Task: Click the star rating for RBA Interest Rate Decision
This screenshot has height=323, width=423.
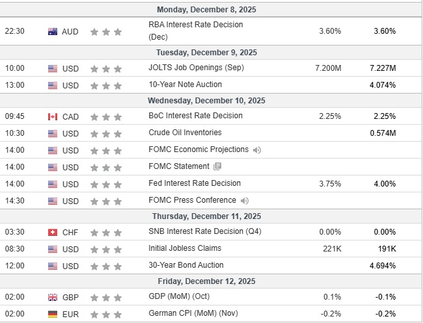Action: point(106,31)
